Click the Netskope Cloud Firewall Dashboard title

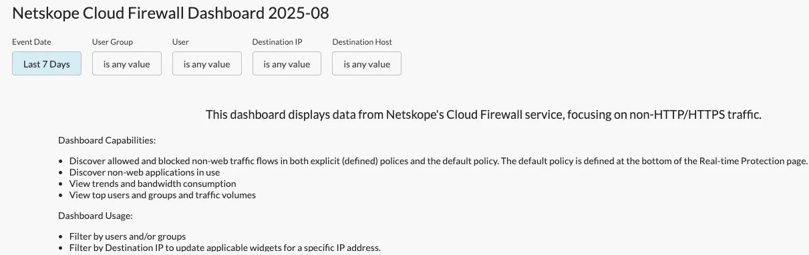171,13
